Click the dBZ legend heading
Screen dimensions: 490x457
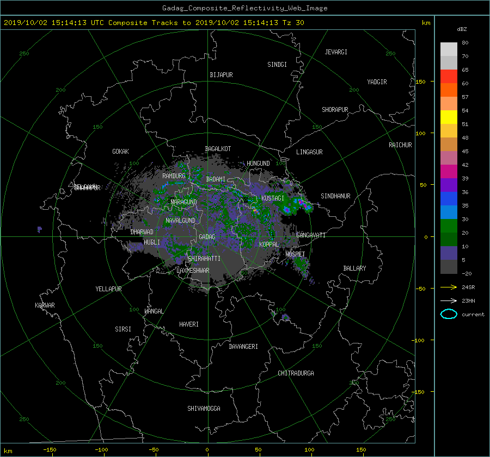tap(462, 29)
